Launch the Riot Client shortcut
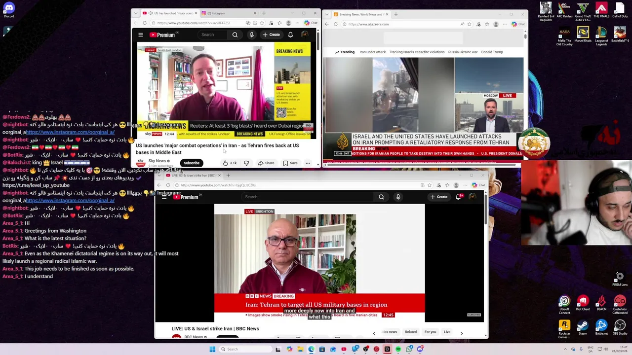Viewport: 632px width, 355px height. 583,303
